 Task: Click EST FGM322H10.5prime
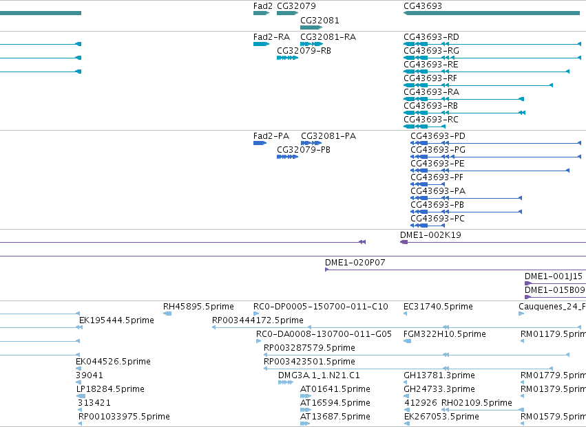[445, 335]
